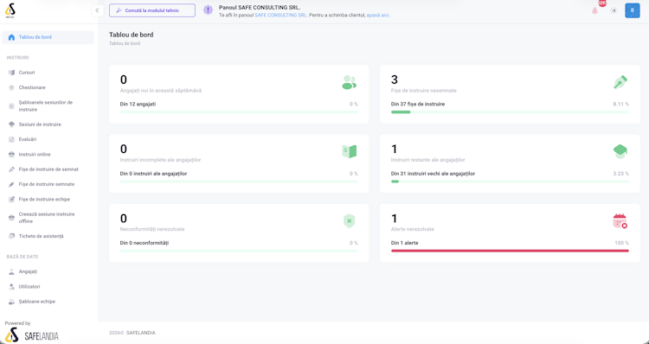Click the 'Angajați' person icon

(11, 271)
